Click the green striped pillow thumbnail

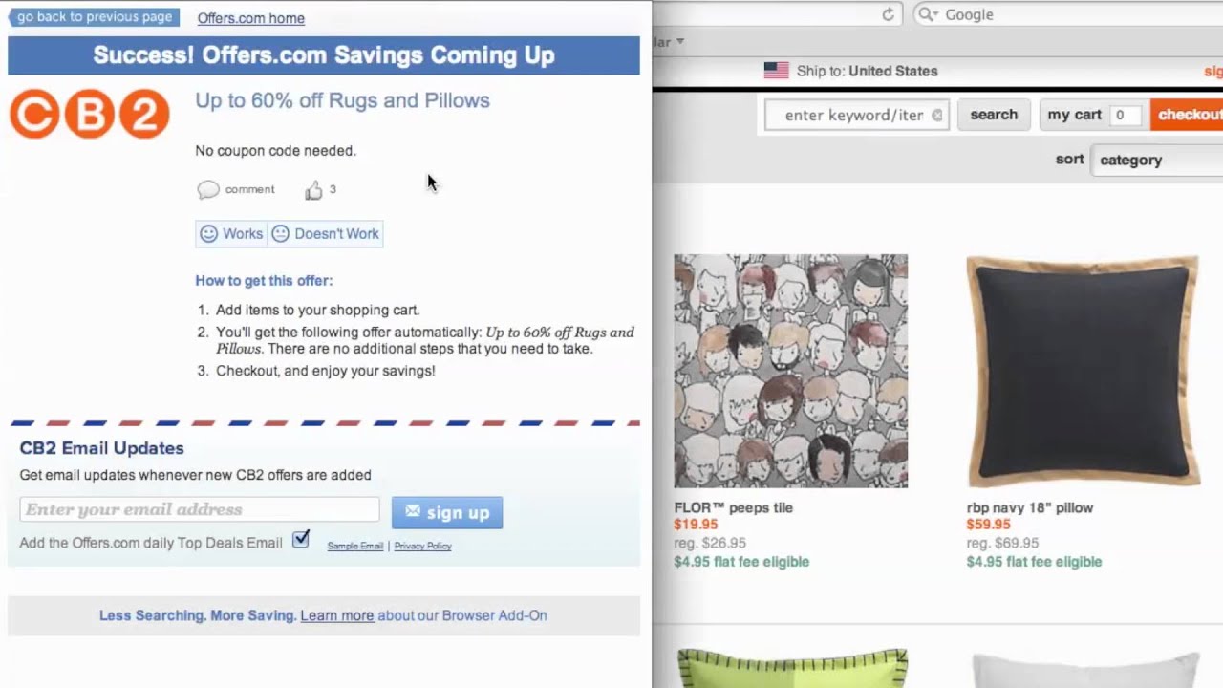pos(792,668)
